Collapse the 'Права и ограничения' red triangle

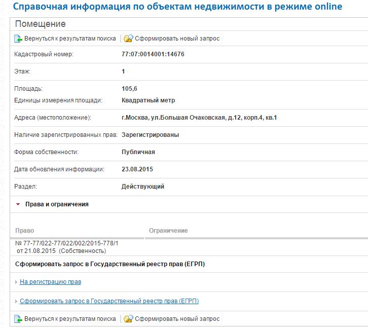click(18, 204)
